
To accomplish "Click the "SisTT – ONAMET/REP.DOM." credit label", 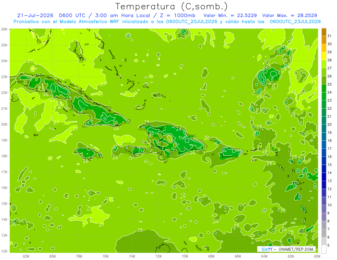I will pos(286,249).
